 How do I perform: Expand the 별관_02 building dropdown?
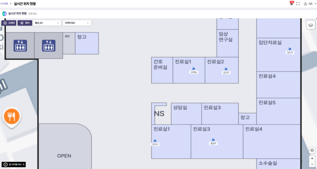coord(47,23)
